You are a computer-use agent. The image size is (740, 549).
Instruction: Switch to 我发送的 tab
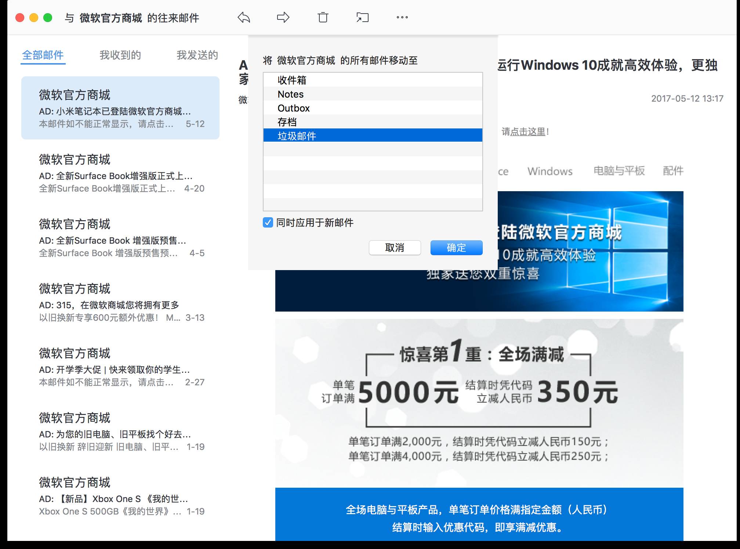click(197, 55)
